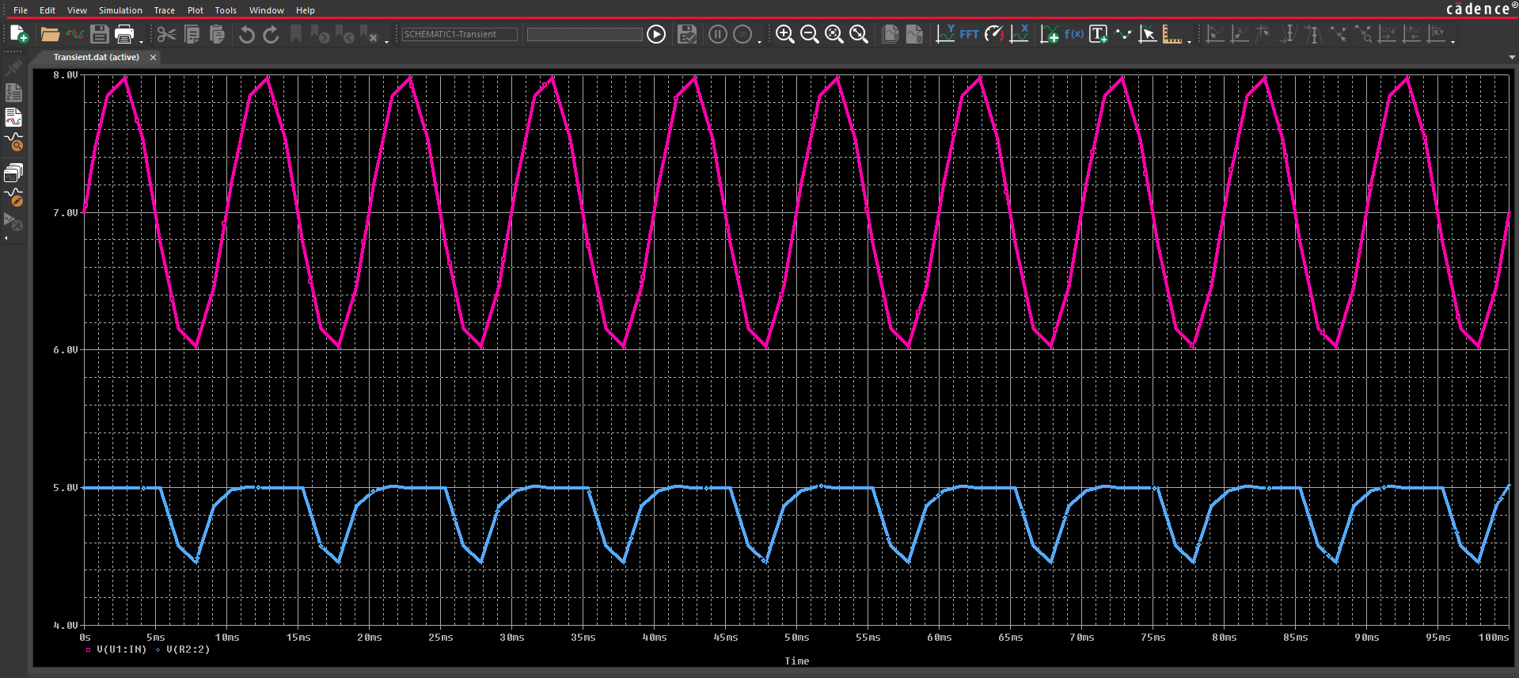The image size is (1519, 678).
Task: Add a text label to plot
Action: 1099,34
